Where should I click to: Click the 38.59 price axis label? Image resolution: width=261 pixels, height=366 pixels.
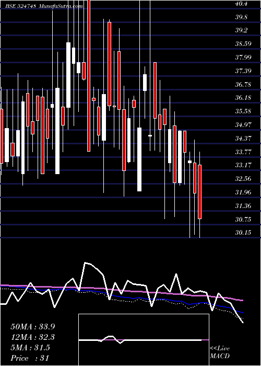click(243, 44)
